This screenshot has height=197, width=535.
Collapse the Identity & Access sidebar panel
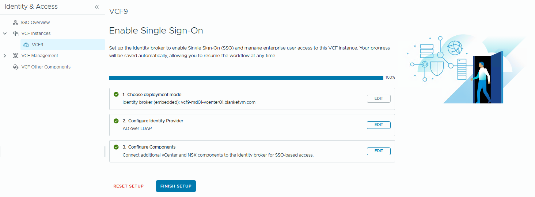[97, 7]
